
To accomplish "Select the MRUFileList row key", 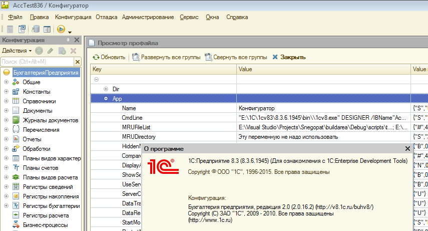I will coord(136,127).
